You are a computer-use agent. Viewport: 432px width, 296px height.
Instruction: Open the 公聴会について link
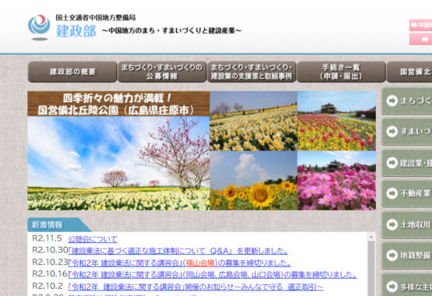click(93, 239)
